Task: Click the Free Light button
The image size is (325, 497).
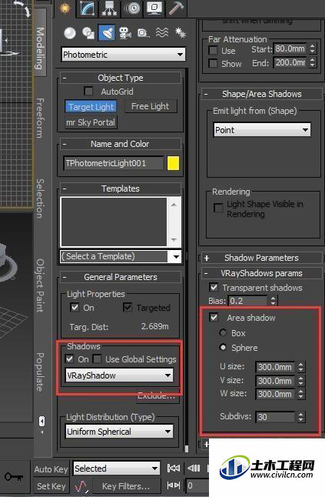Action: (x=150, y=106)
